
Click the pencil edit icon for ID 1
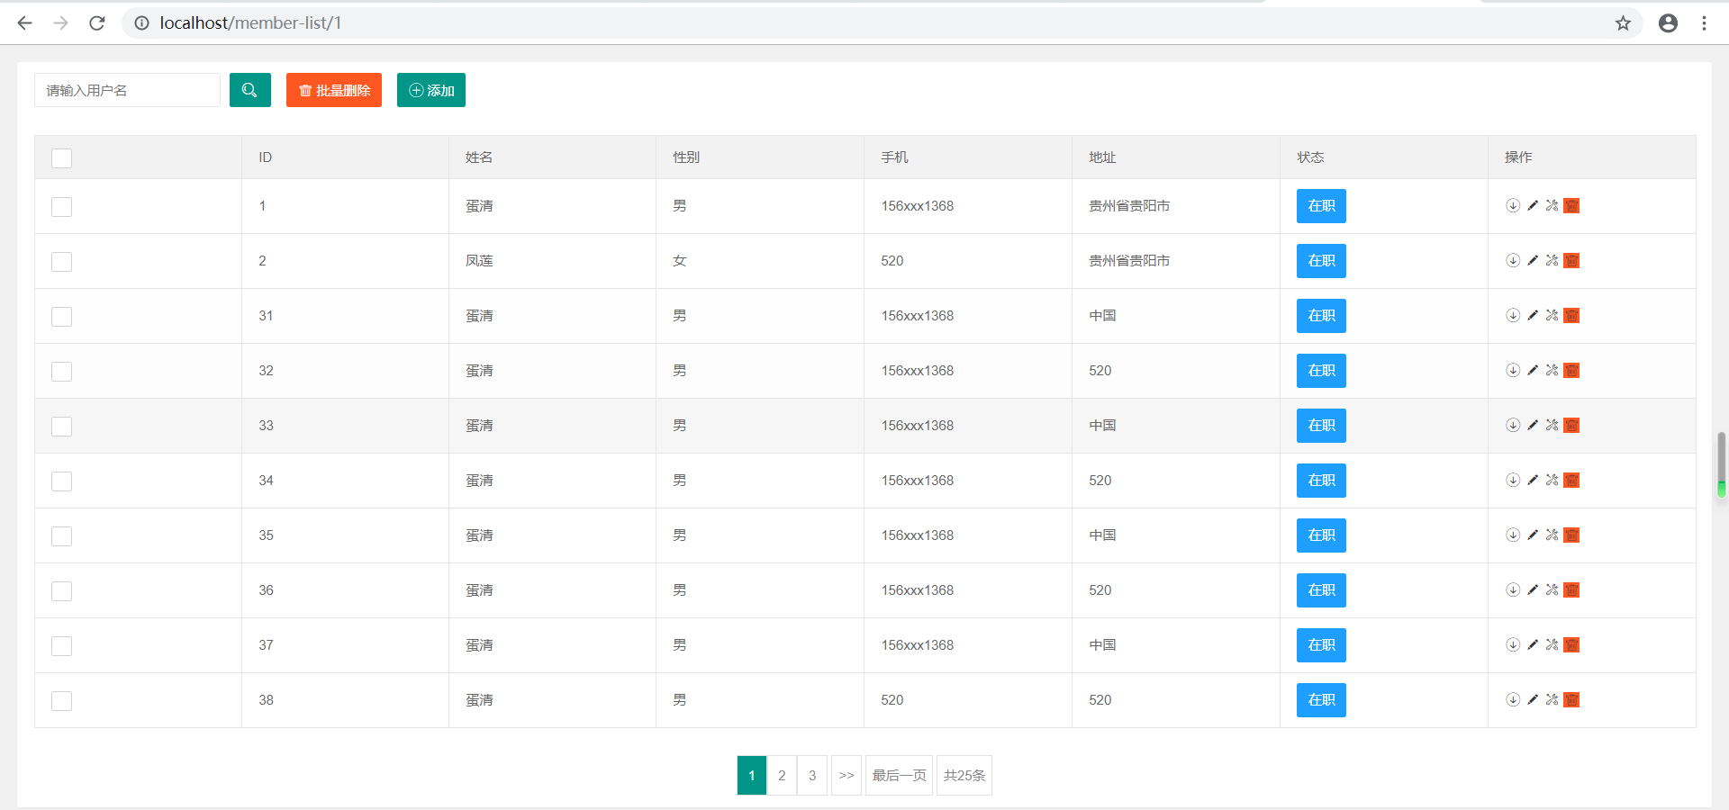coord(1533,205)
